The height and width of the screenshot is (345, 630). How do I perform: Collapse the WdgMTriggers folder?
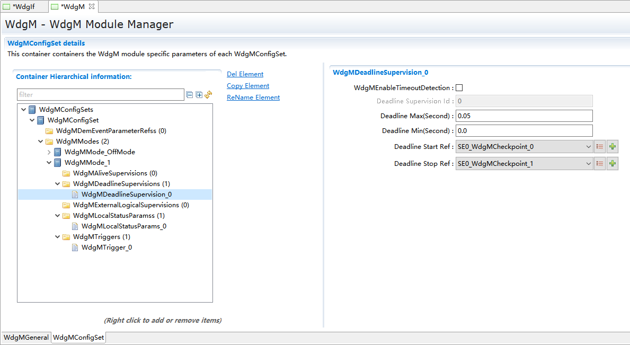point(58,237)
